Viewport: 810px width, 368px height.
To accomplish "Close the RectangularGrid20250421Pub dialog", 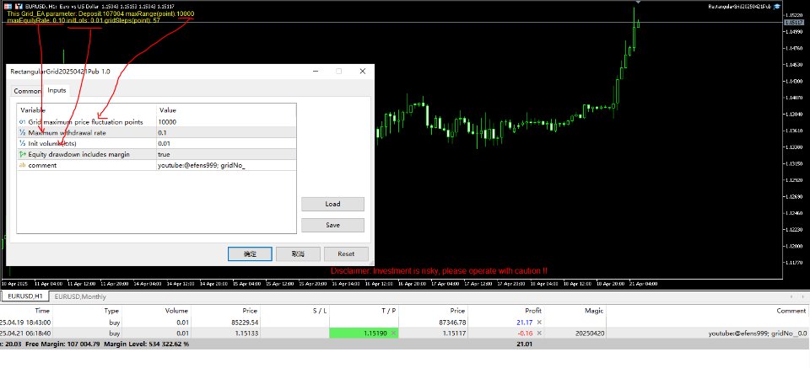I will coord(363,71).
